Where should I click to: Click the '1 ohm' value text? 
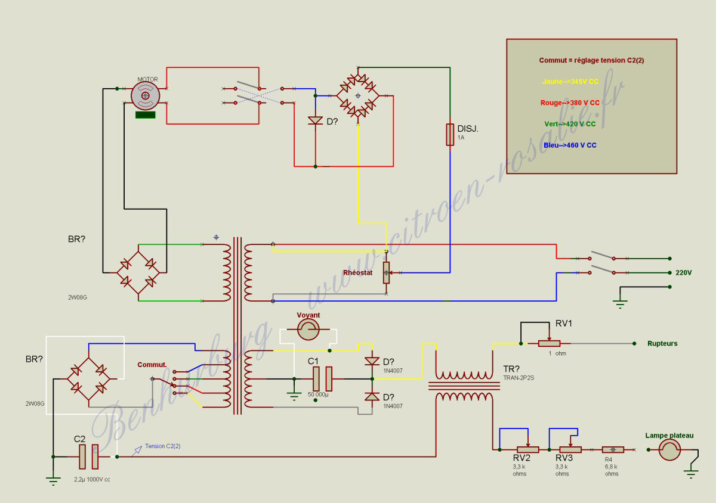pos(556,353)
